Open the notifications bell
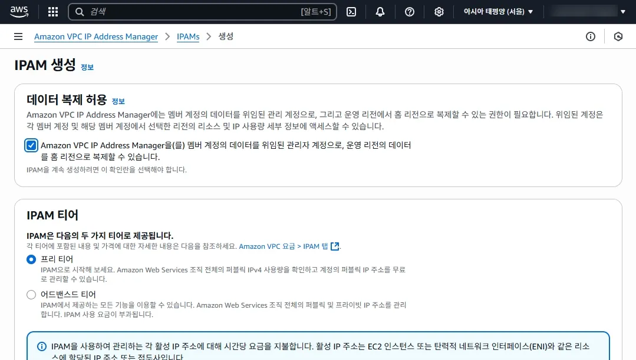 click(x=380, y=12)
